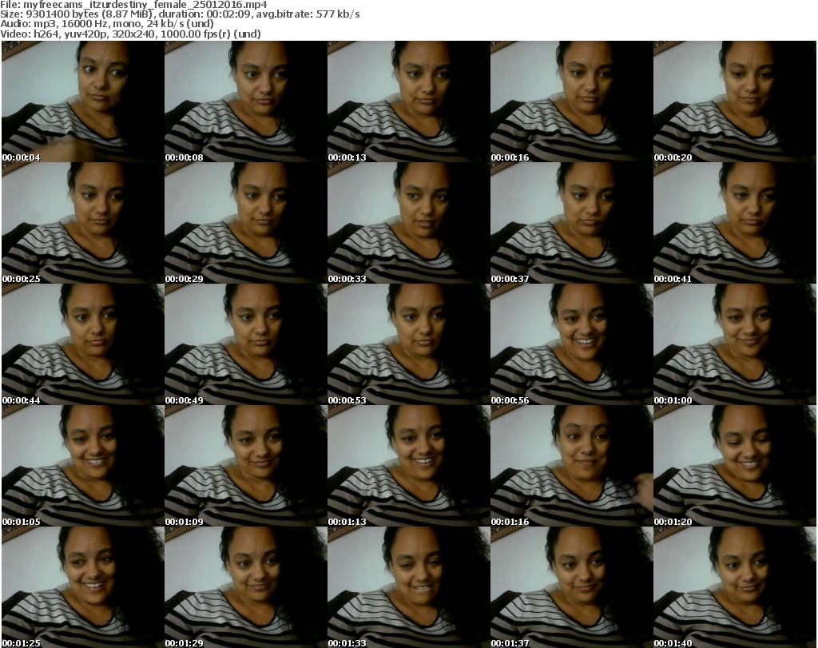818x648 pixels.
Task: Select the frame stamped 00:00:16
Action: click(x=571, y=101)
